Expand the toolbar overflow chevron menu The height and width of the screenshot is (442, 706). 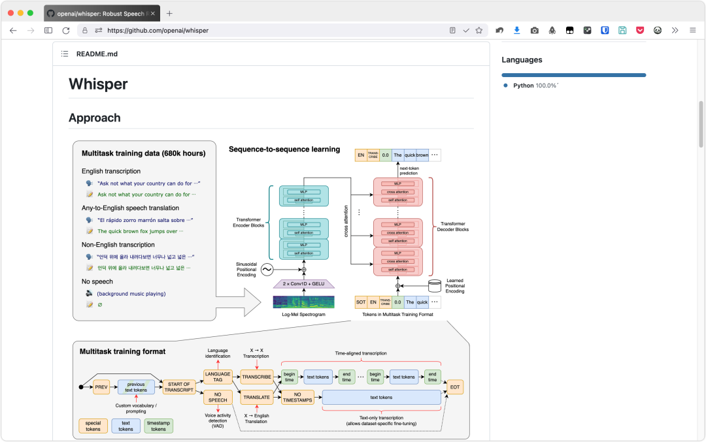tap(675, 30)
